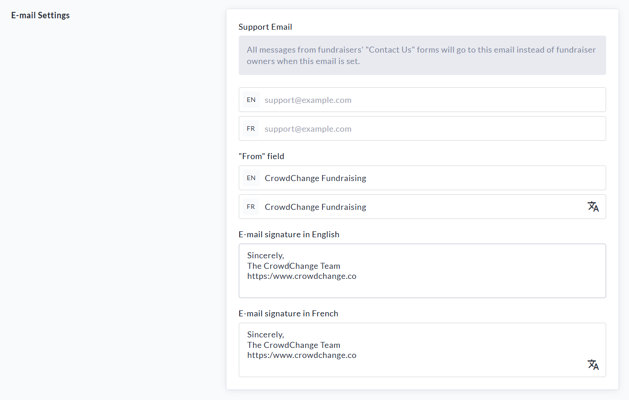Click the URL line in French signature
The image size is (629, 400).
pyautogui.click(x=302, y=355)
